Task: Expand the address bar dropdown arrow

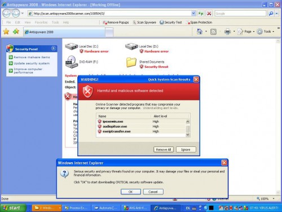Action: 193,14
